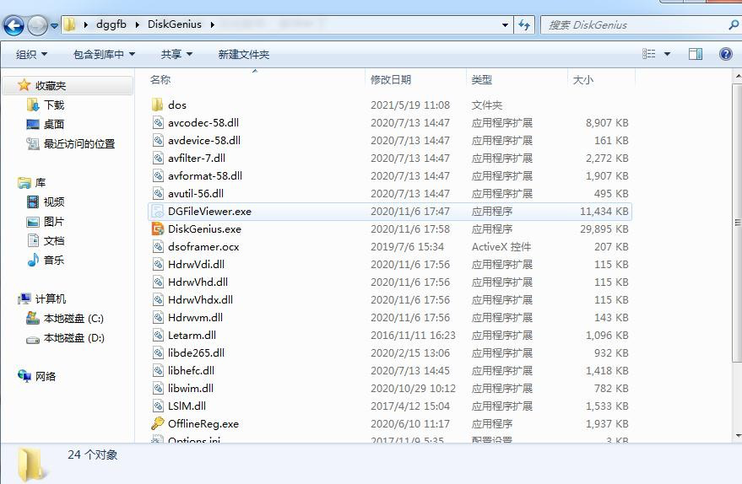Select the avcodec-58.dll file icon

pyautogui.click(x=158, y=122)
